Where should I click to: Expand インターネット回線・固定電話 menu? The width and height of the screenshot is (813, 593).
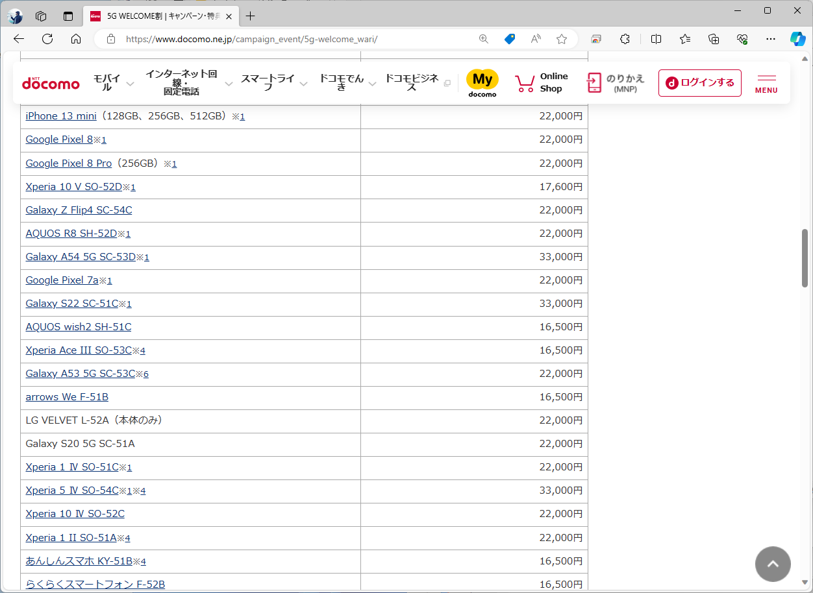click(x=188, y=83)
